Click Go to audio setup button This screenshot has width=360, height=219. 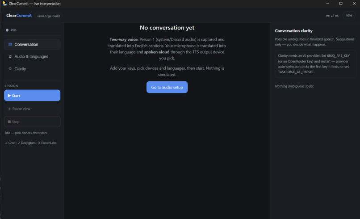(167, 87)
